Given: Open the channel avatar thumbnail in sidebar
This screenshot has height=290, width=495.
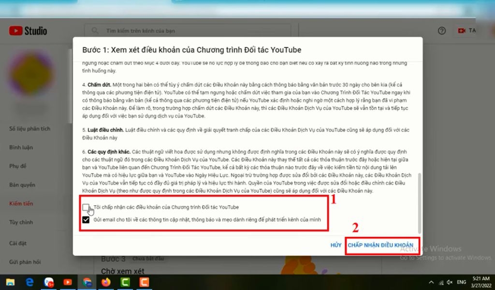Looking at the screenshot, I should (30, 72).
